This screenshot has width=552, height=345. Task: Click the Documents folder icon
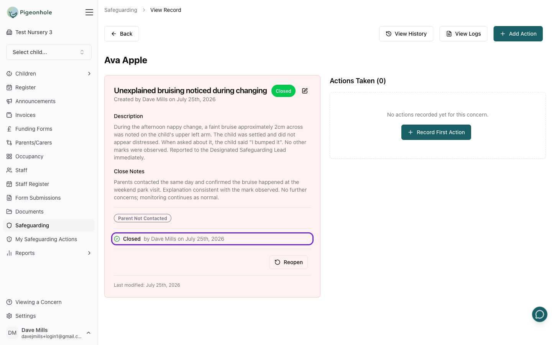point(9,212)
